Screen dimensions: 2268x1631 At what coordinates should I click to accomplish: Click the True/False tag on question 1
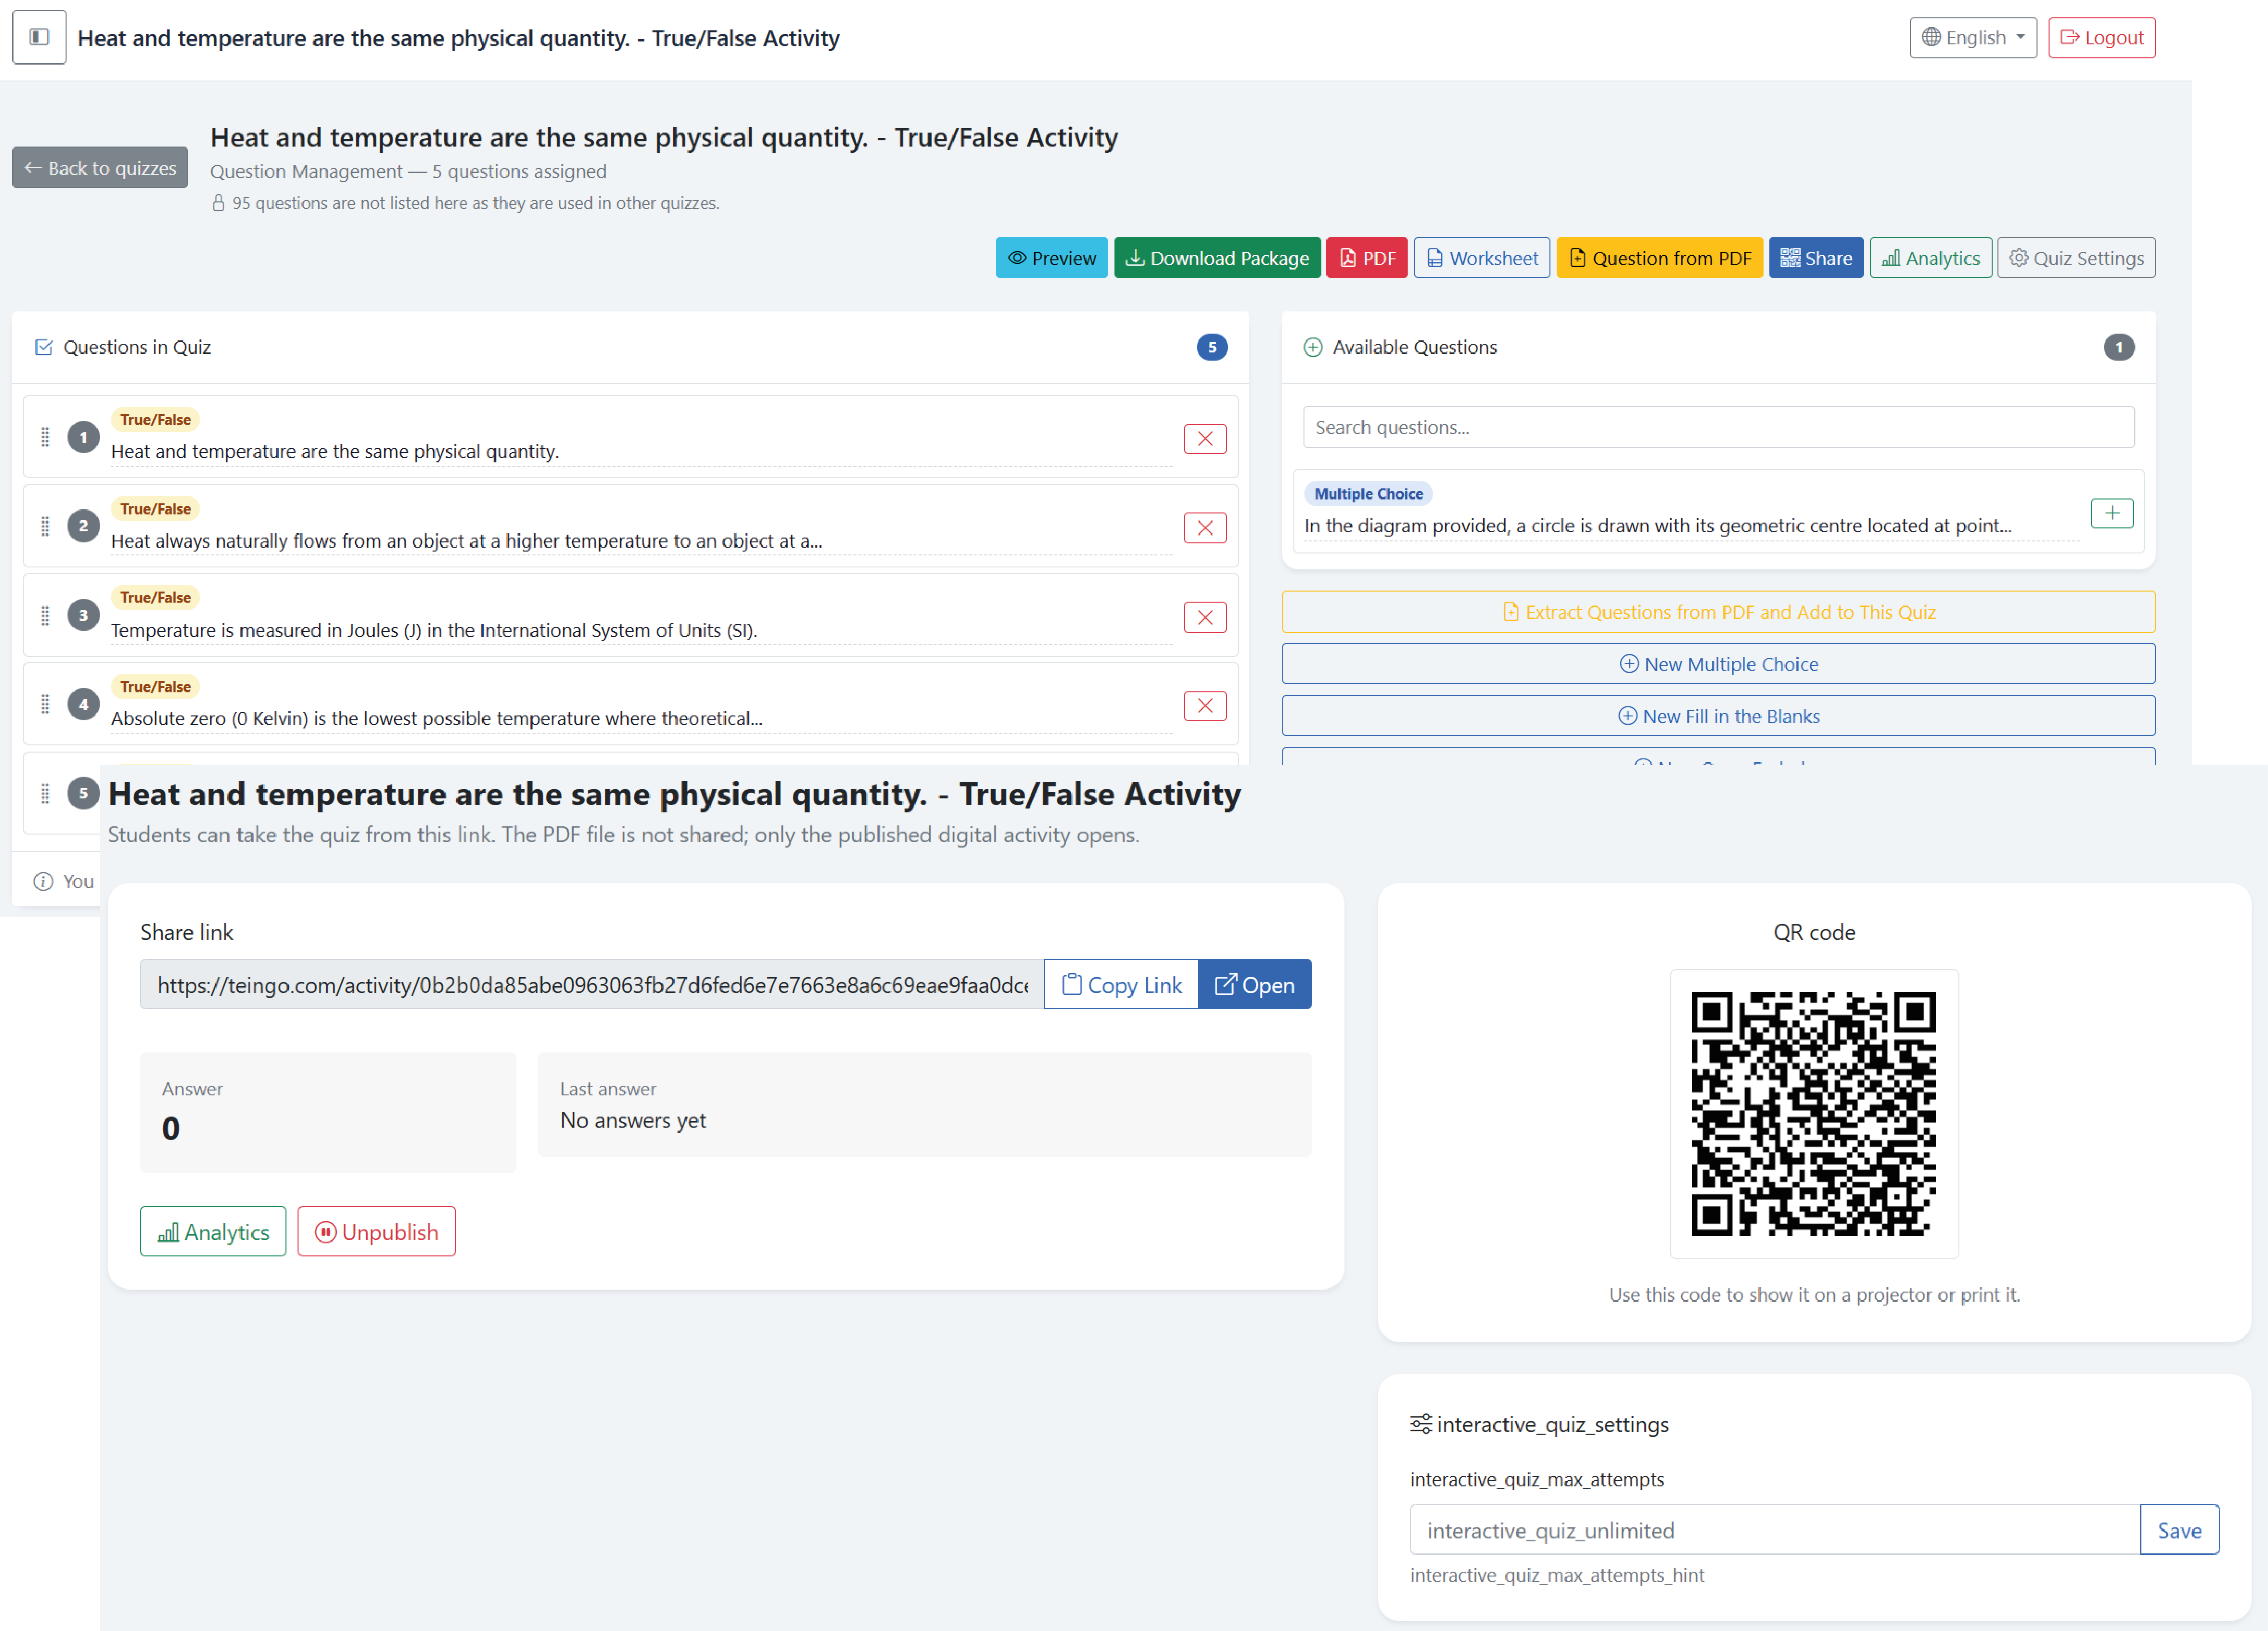(x=155, y=420)
